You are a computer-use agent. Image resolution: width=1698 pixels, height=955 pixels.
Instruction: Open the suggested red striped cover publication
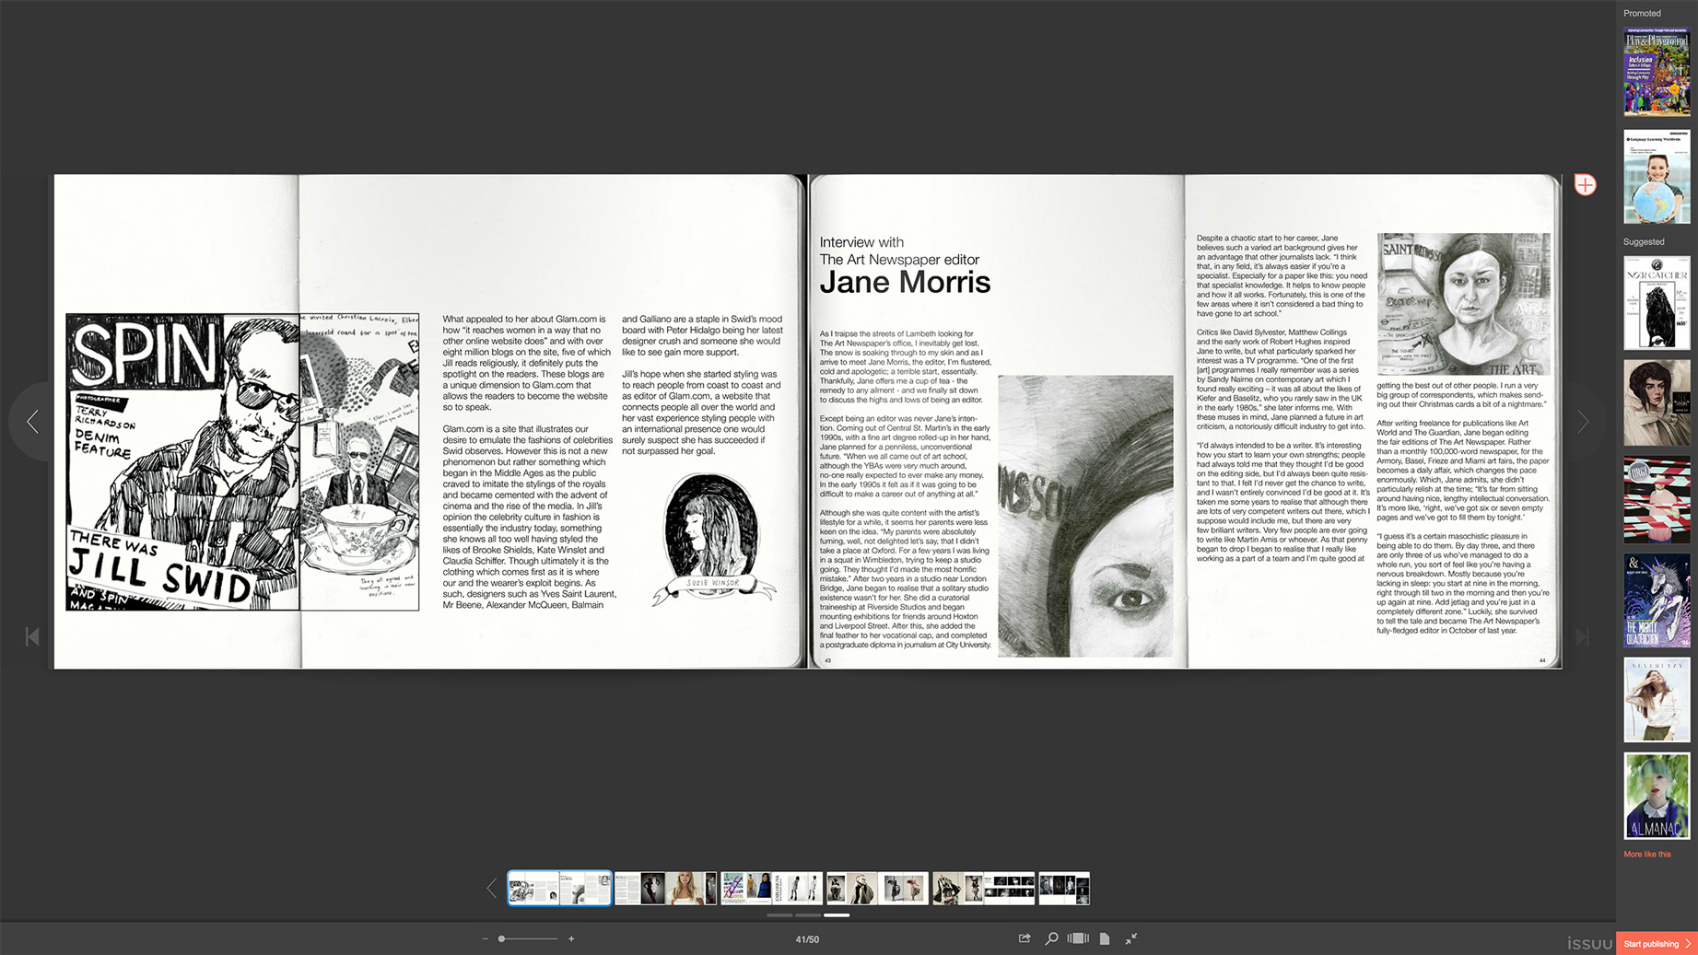1657,500
